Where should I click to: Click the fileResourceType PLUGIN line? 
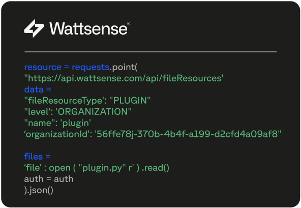(x=87, y=101)
